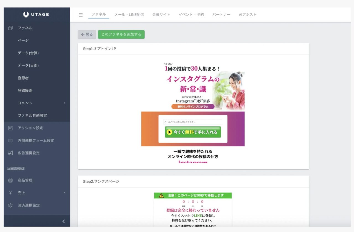Click the 戻る back button

pos(87,34)
